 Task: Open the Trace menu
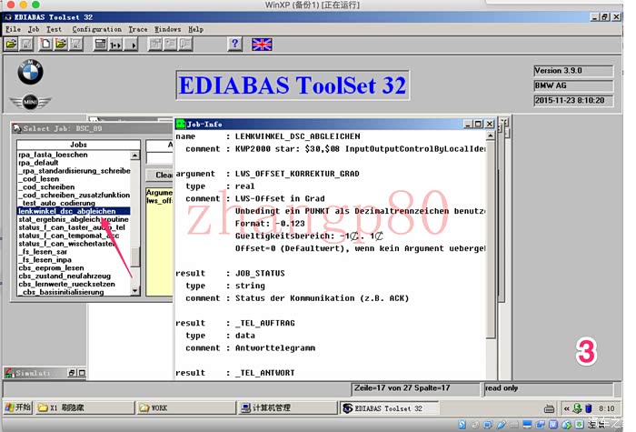[138, 29]
